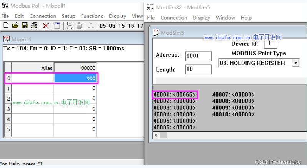This screenshot has width=307, height=168.
Task: Open View menu in Modbus Poll
Action: point(137,16)
